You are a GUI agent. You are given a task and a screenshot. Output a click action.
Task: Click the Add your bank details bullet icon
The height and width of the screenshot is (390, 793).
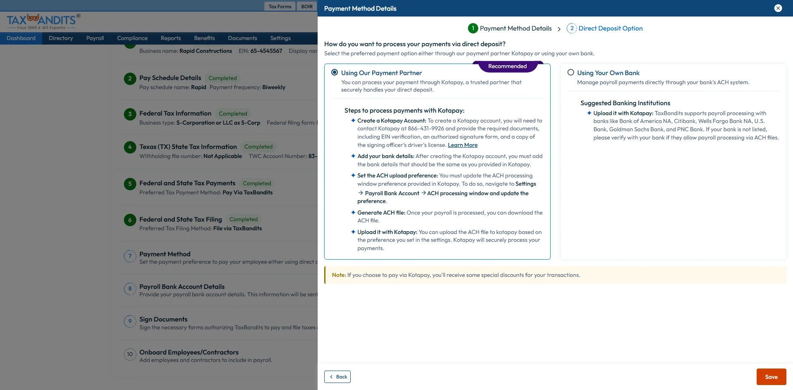(x=353, y=156)
